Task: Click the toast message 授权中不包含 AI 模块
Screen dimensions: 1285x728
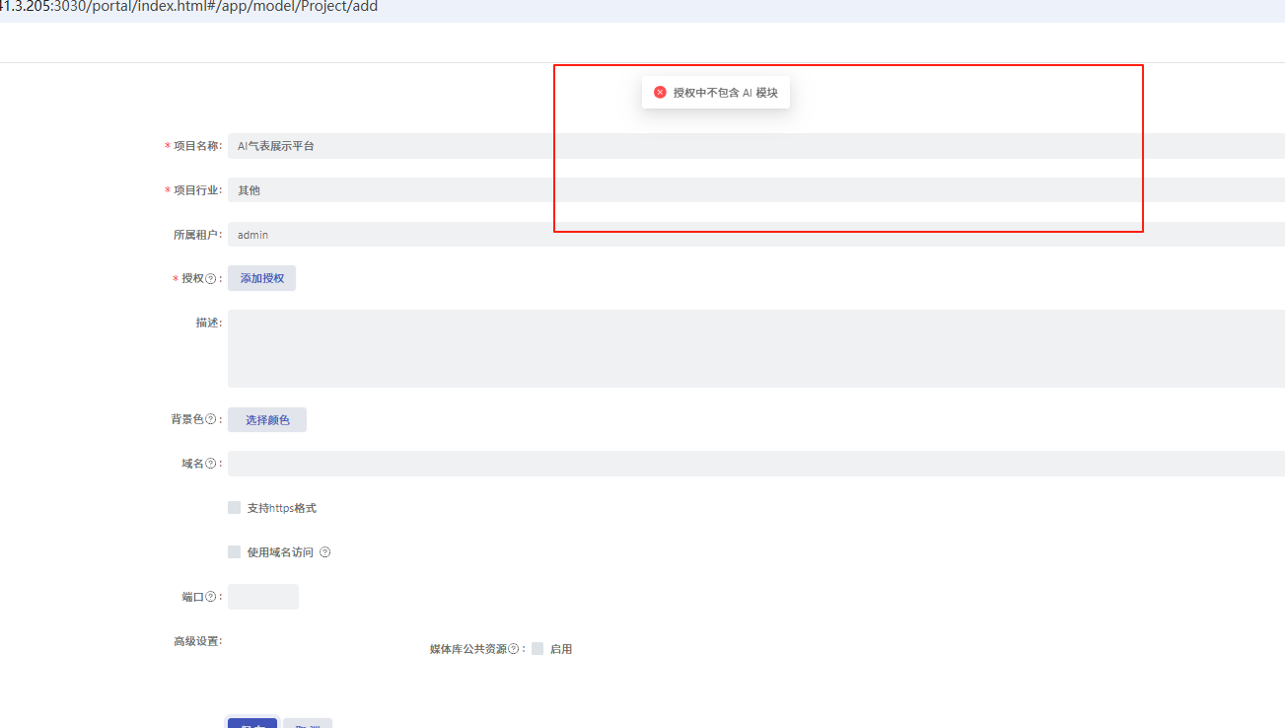Action: tap(726, 92)
